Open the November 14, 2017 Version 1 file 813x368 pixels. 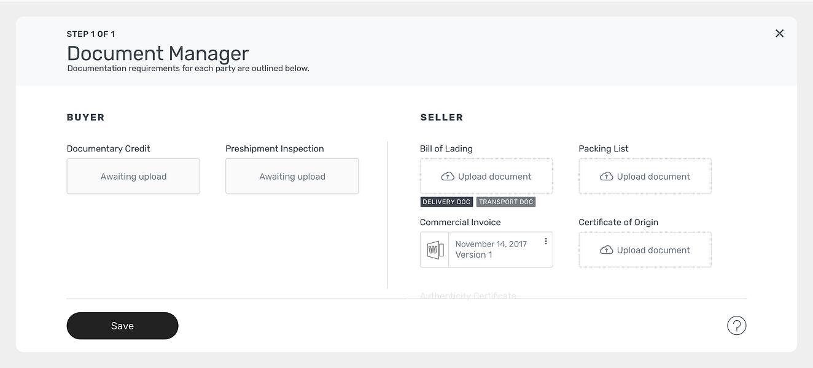tap(491, 250)
